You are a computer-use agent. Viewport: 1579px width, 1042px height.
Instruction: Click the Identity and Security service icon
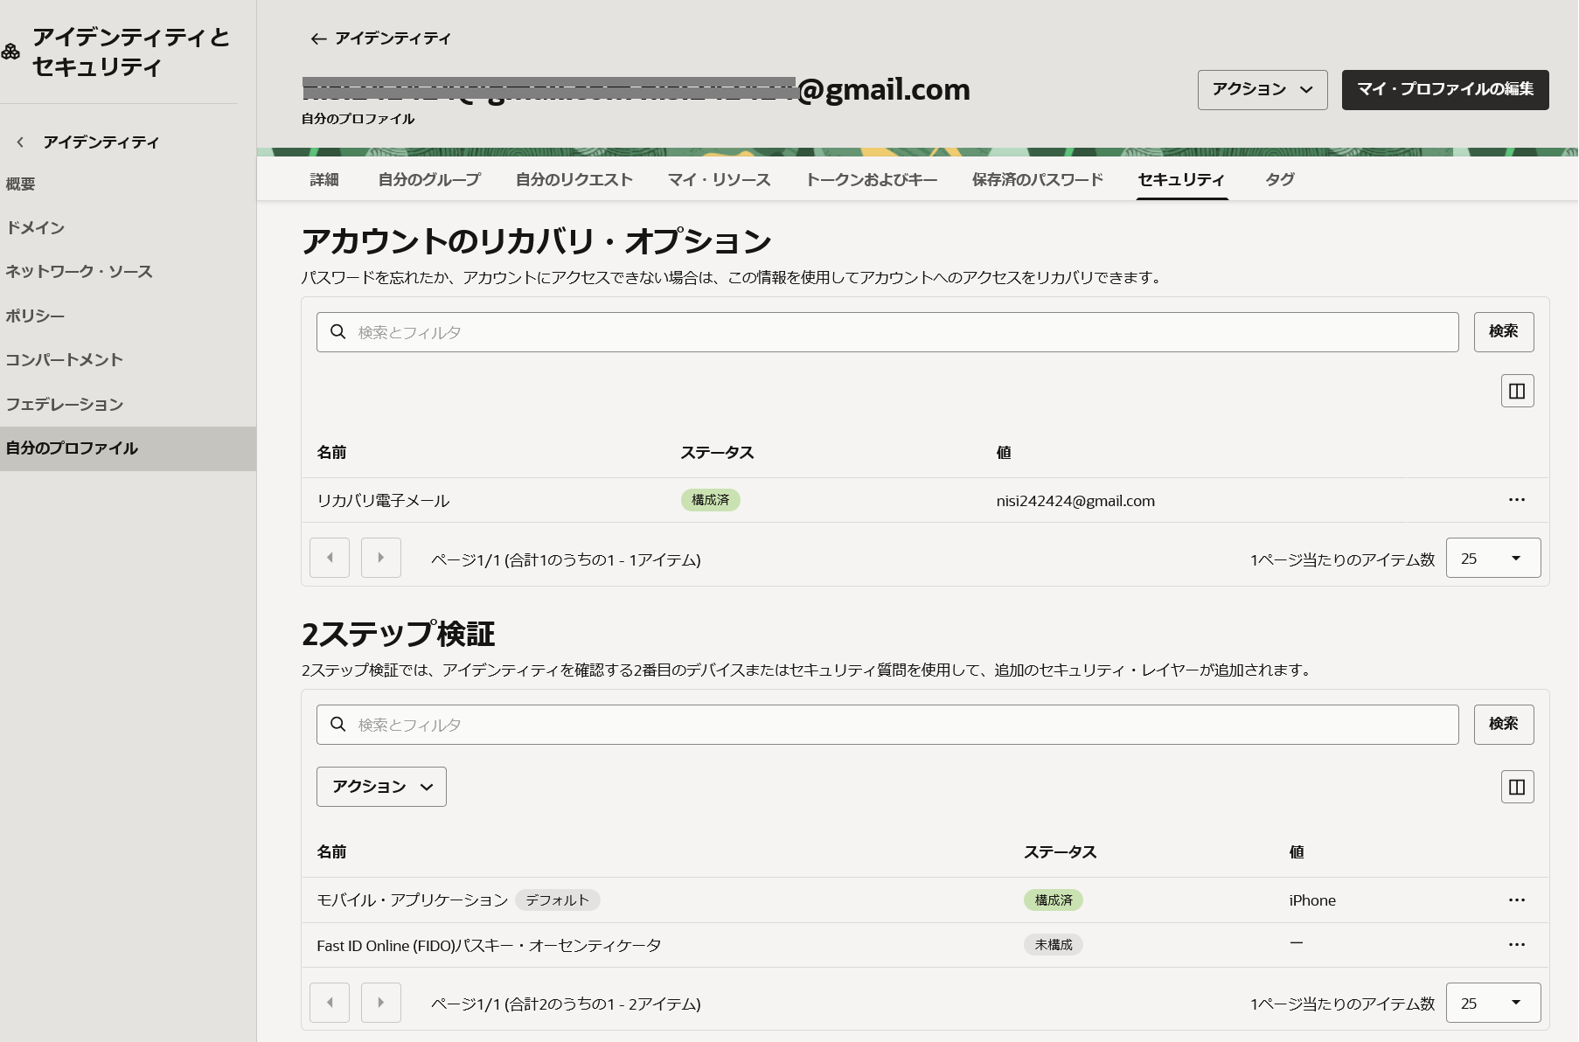10,52
